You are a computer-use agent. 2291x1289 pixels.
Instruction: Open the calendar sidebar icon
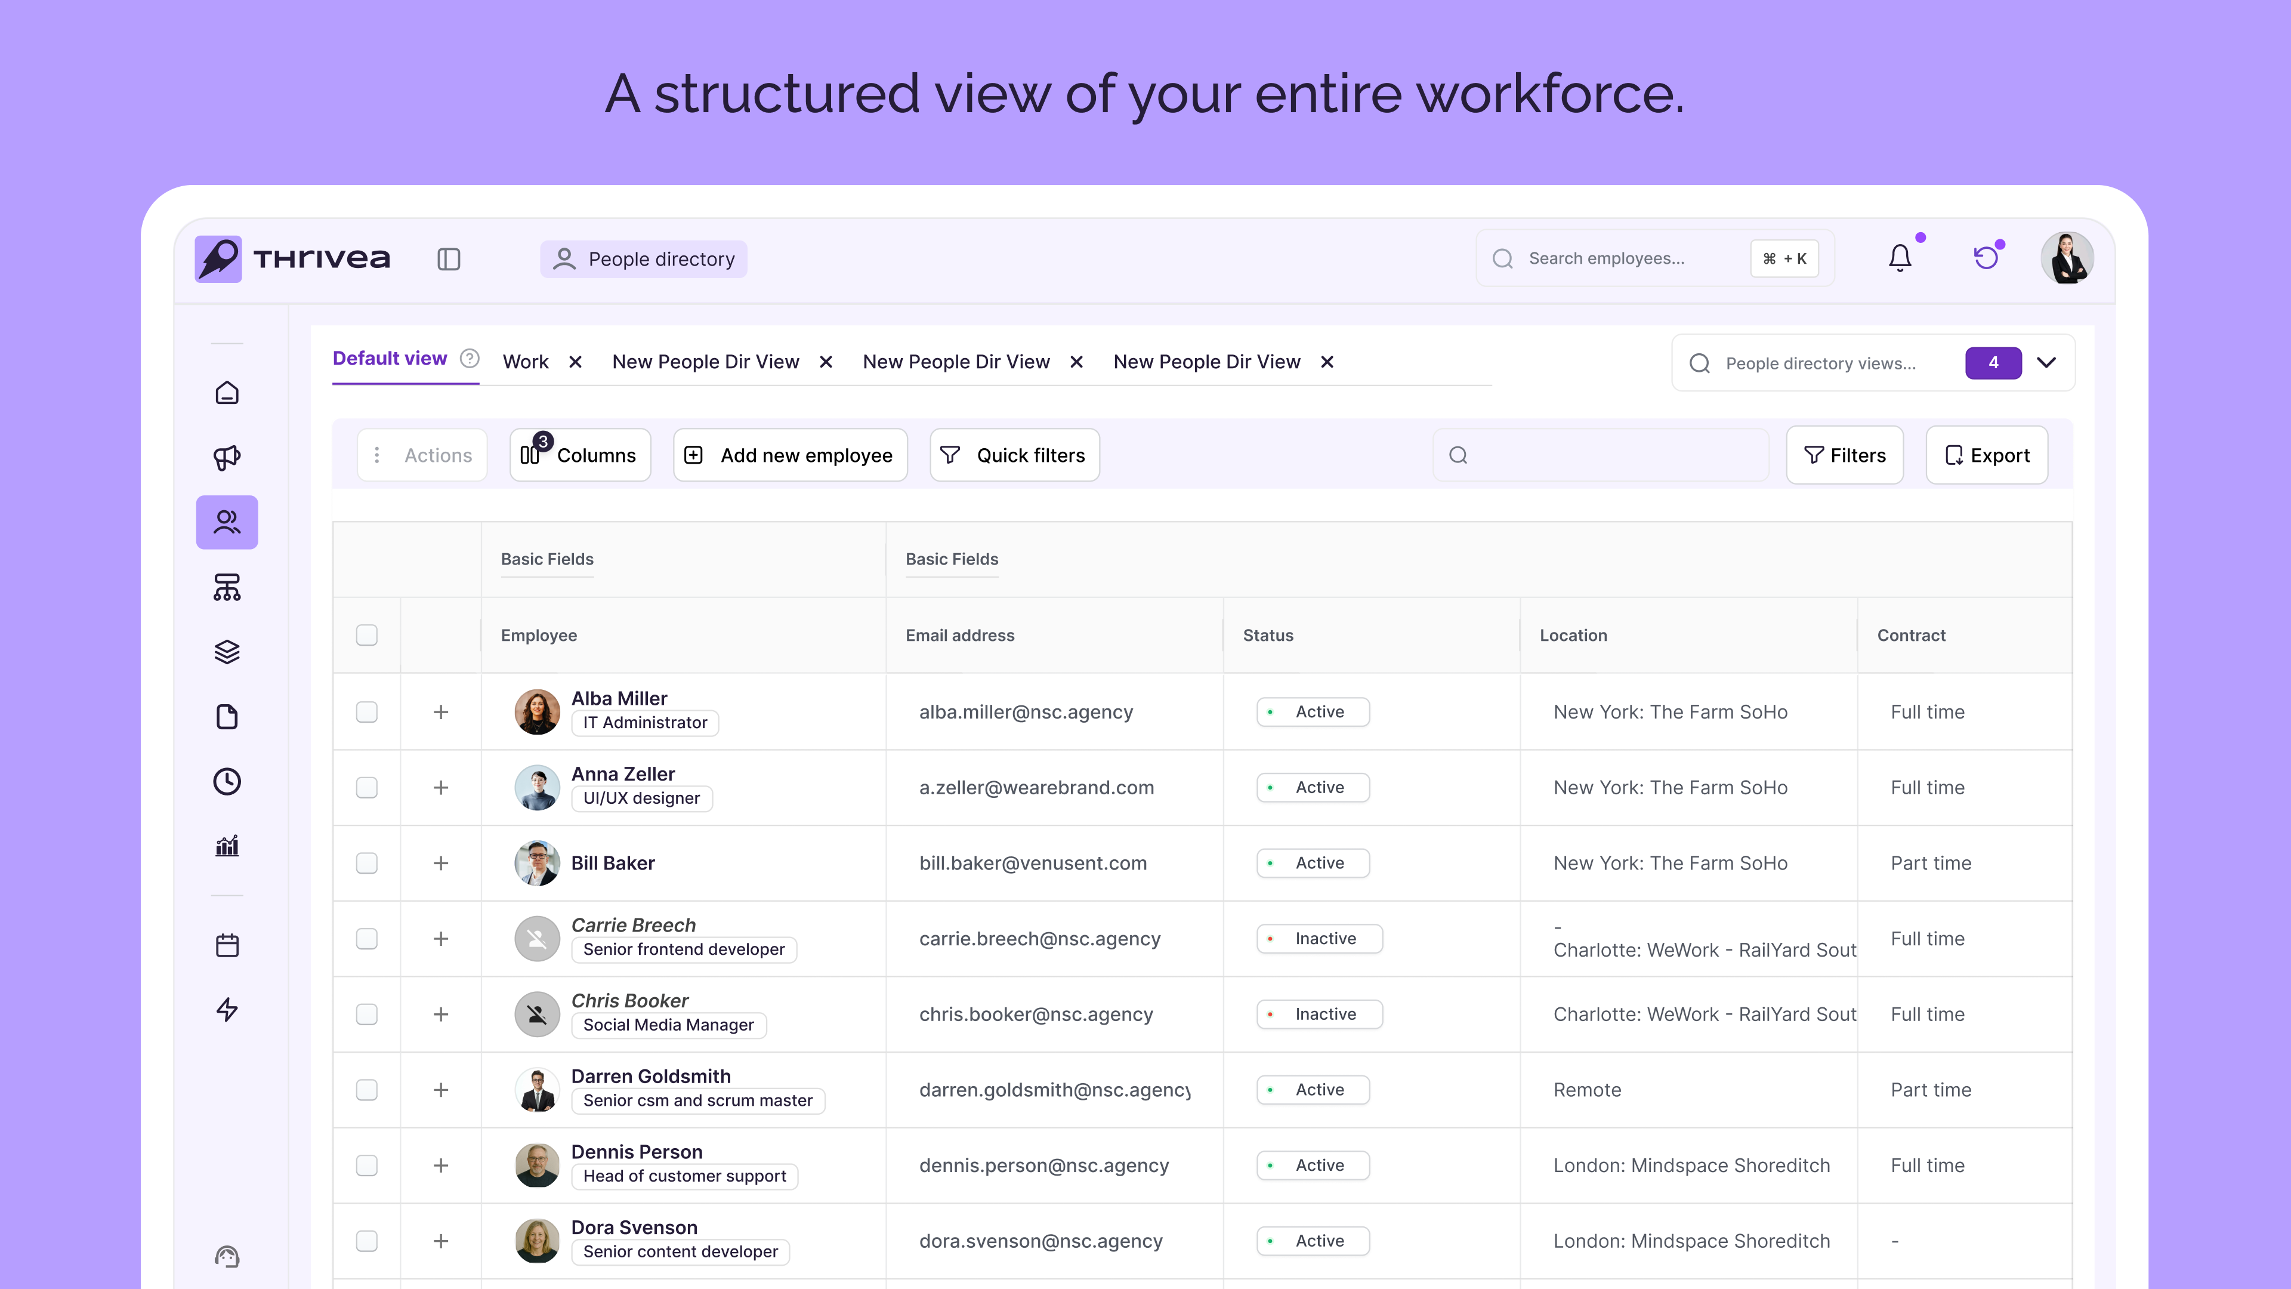[x=227, y=945]
